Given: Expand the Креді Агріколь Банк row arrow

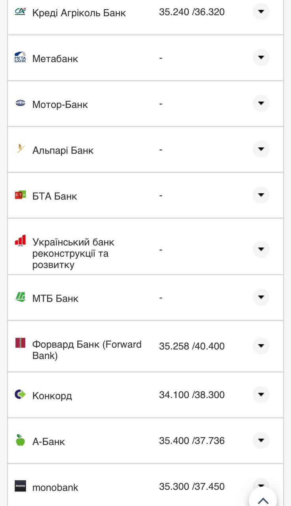Looking at the screenshot, I should coord(261,12).
